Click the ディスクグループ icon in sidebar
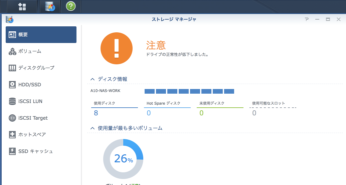Screen dimensions: 346x185 tap(12, 68)
